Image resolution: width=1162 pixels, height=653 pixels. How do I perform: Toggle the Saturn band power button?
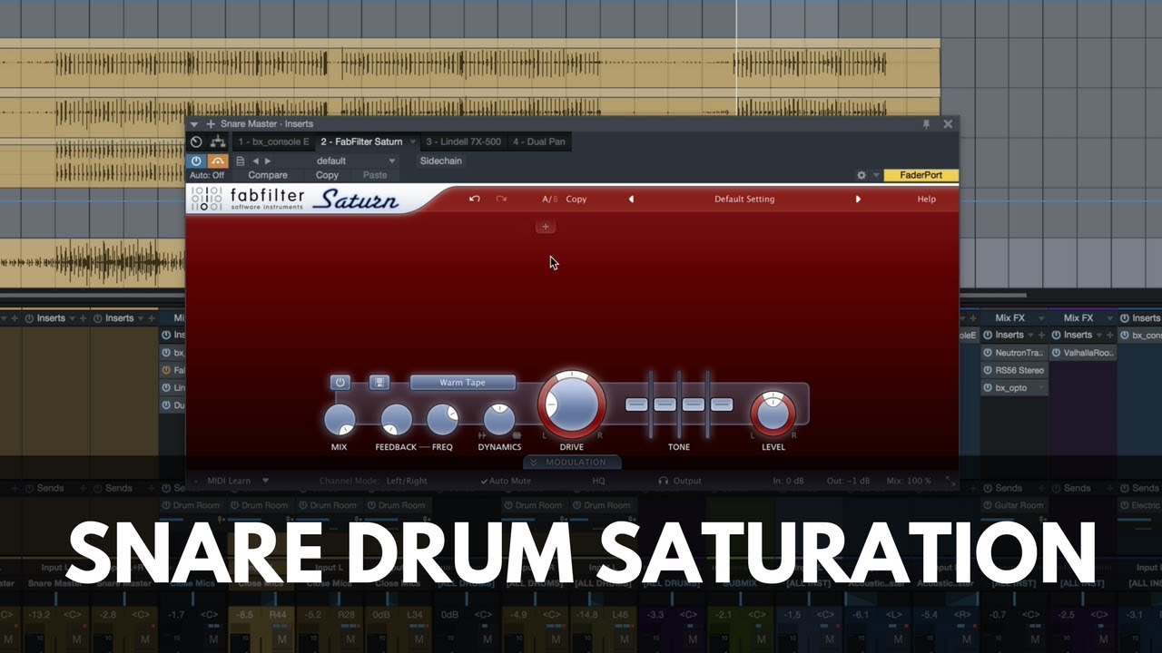click(340, 383)
